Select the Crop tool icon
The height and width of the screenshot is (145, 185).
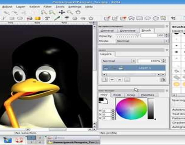click(173, 18)
